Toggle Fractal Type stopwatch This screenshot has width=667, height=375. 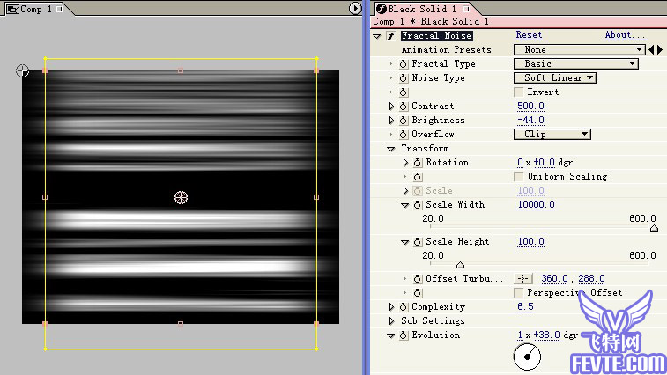point(404,63)
